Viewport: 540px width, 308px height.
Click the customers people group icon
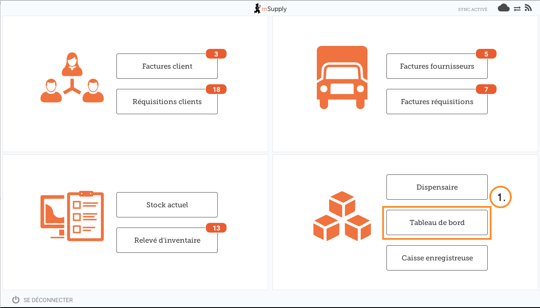(x=72, y=78)
